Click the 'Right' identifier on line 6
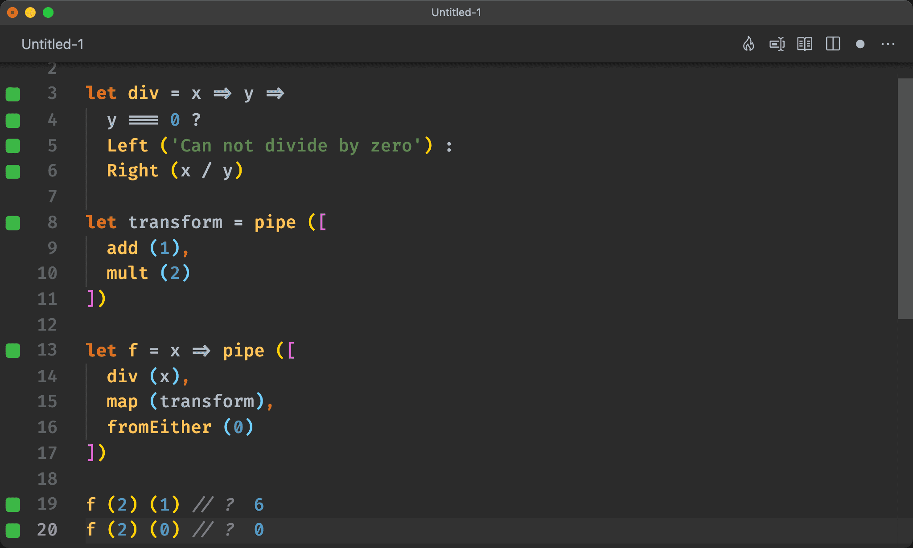 [x=133, y=171]
